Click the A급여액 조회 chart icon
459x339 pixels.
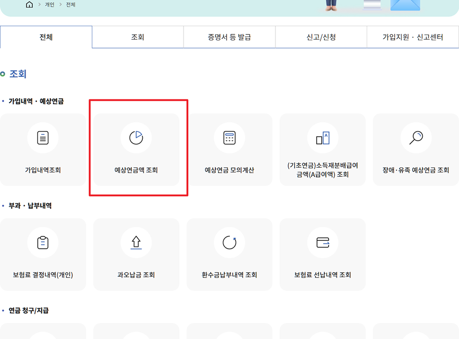click(323, 137)
